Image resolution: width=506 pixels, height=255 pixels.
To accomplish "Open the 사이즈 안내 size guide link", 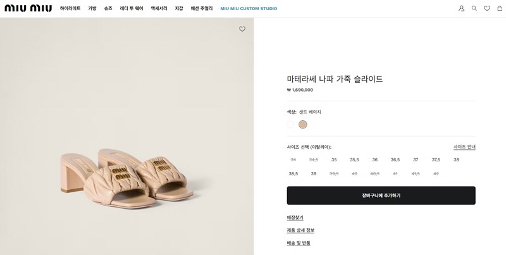I will [464, 147].
